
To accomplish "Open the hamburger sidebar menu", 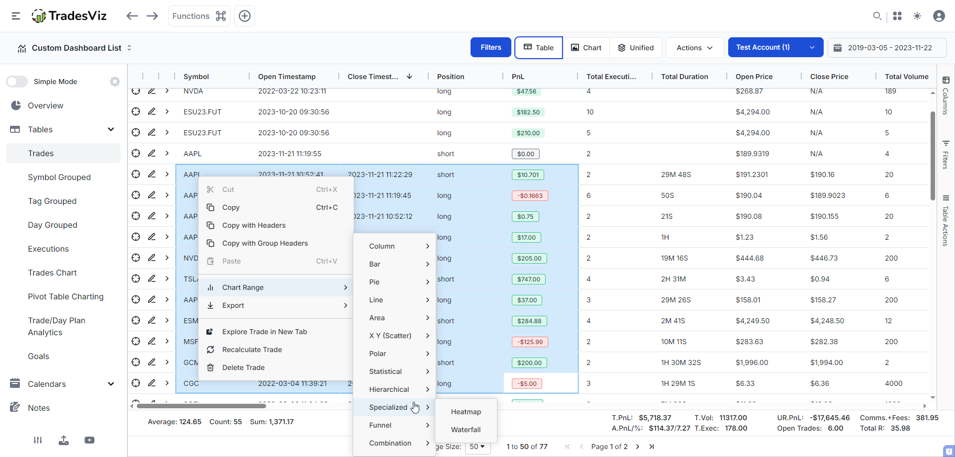I will pyautogui.click(x=16, y=16).
